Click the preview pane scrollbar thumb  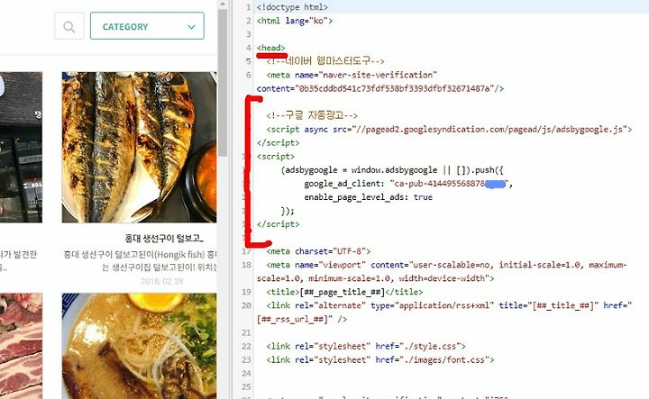coord(223,83)
